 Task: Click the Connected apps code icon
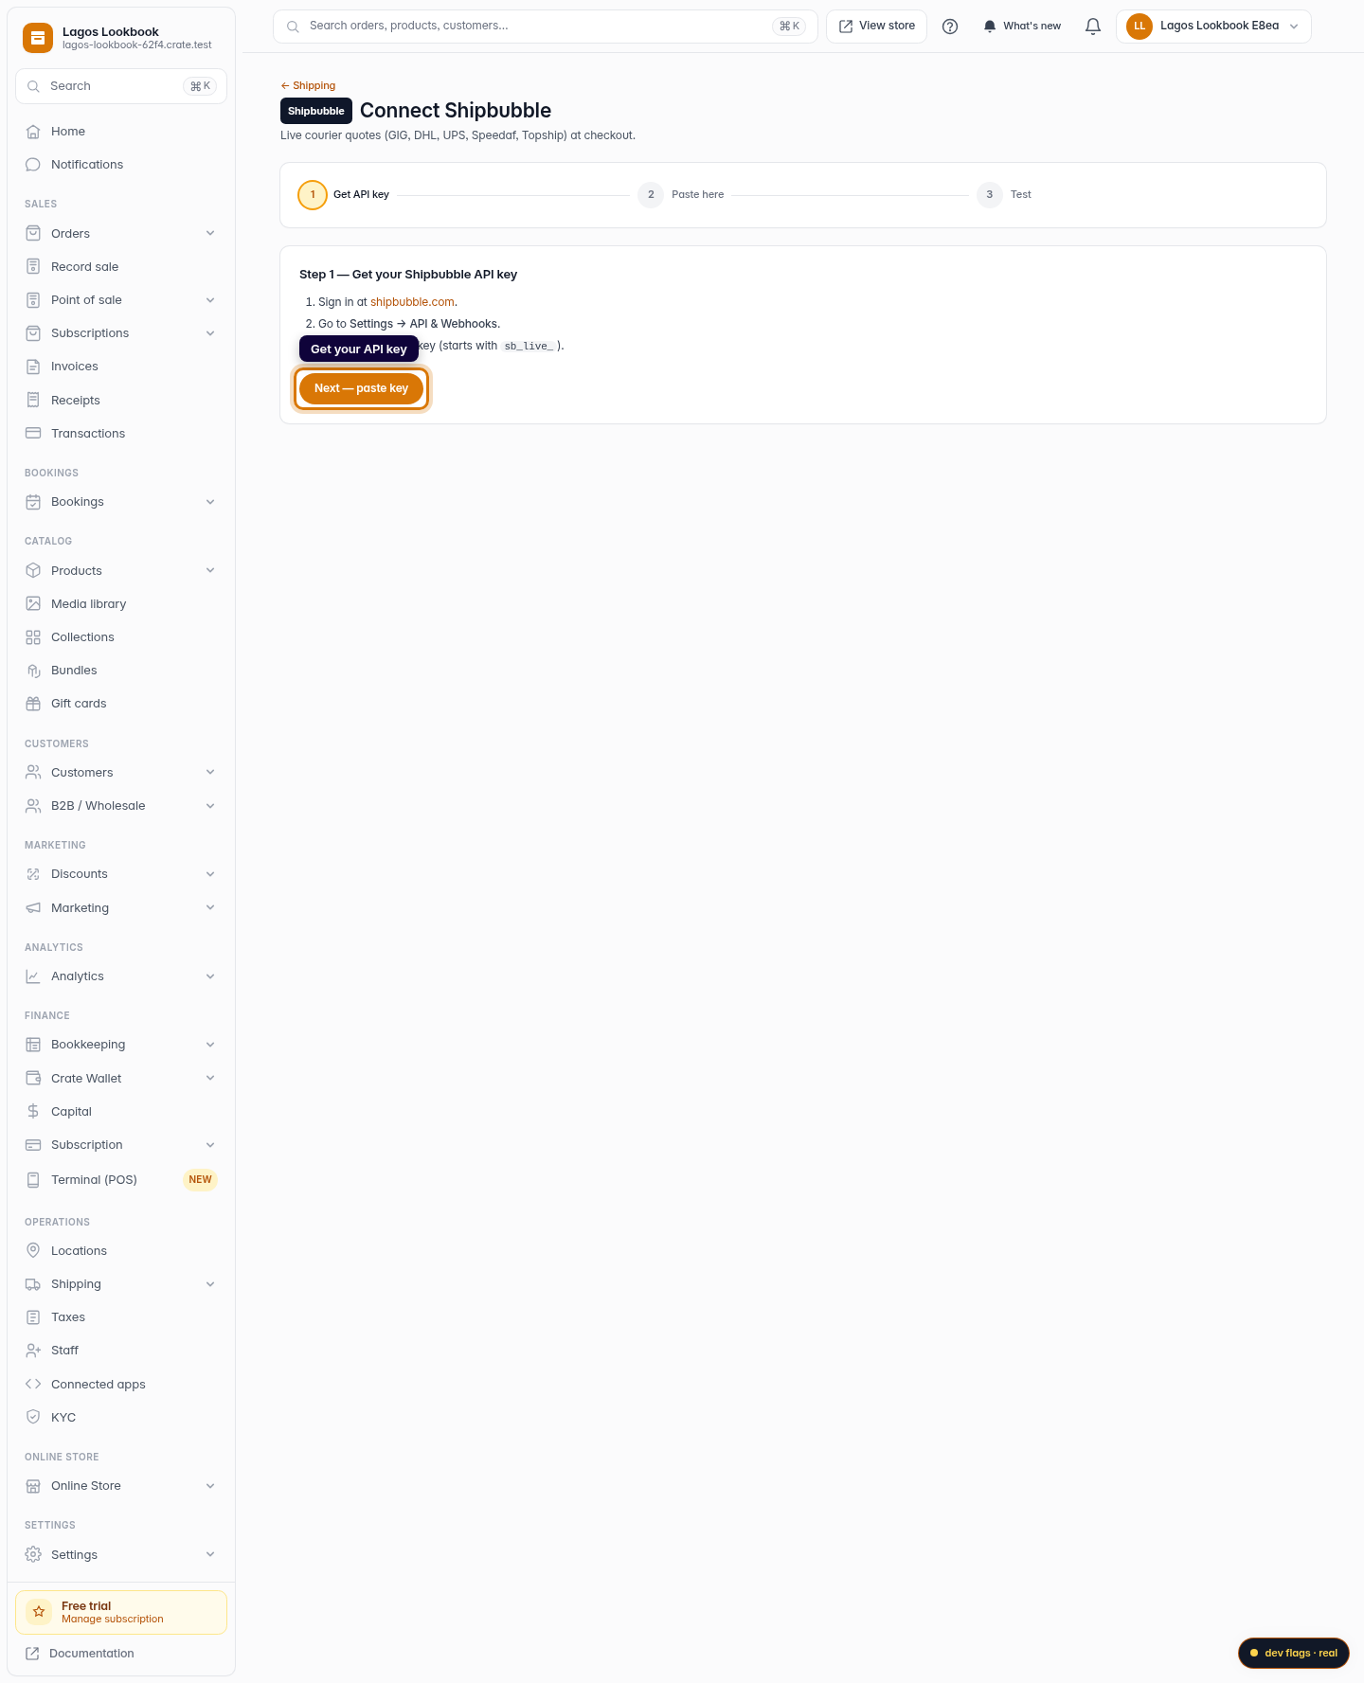tap(33, 1385)
